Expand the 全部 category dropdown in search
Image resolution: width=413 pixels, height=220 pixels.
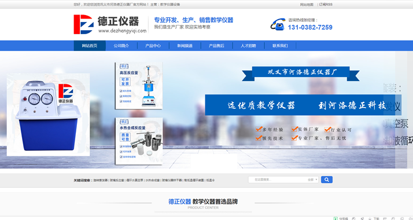point(312,179)
